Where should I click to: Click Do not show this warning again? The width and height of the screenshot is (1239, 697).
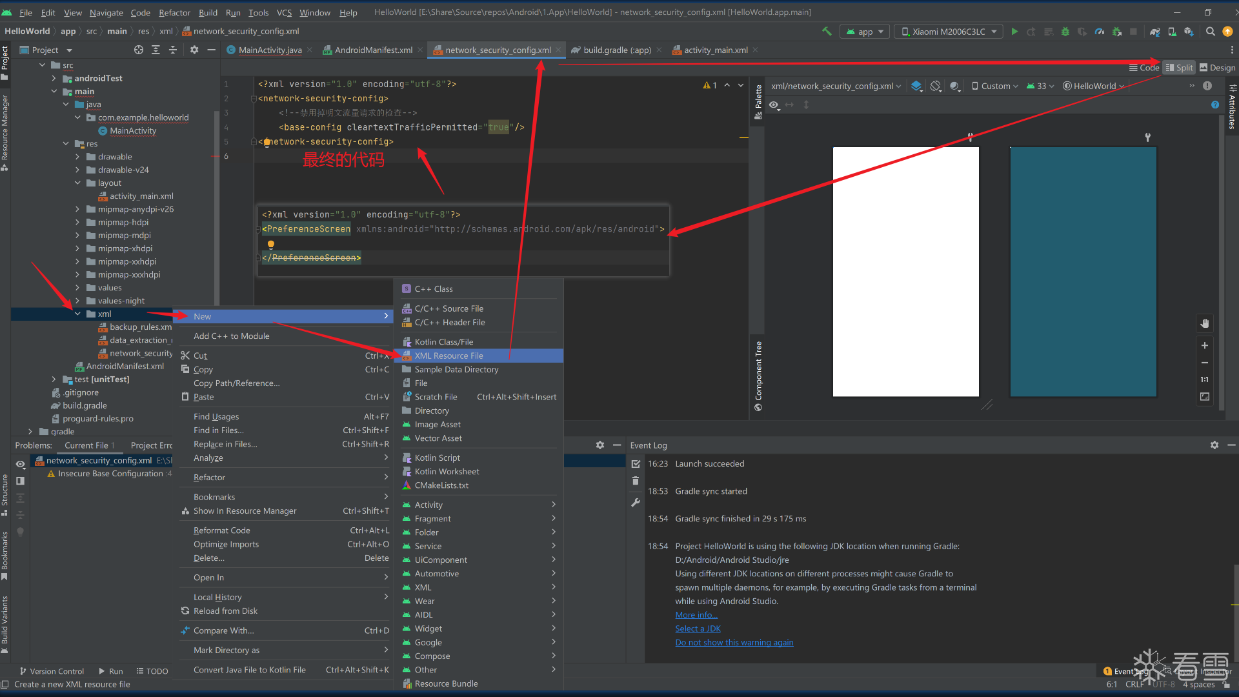734,642
